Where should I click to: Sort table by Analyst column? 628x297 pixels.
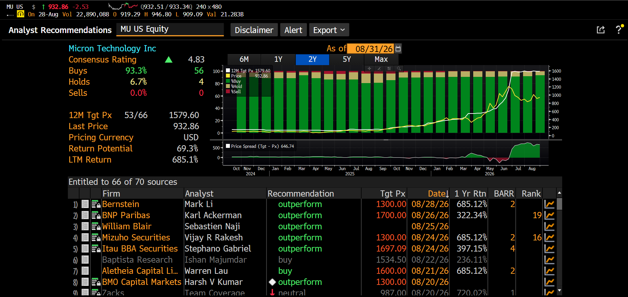(x=225, y=194)
